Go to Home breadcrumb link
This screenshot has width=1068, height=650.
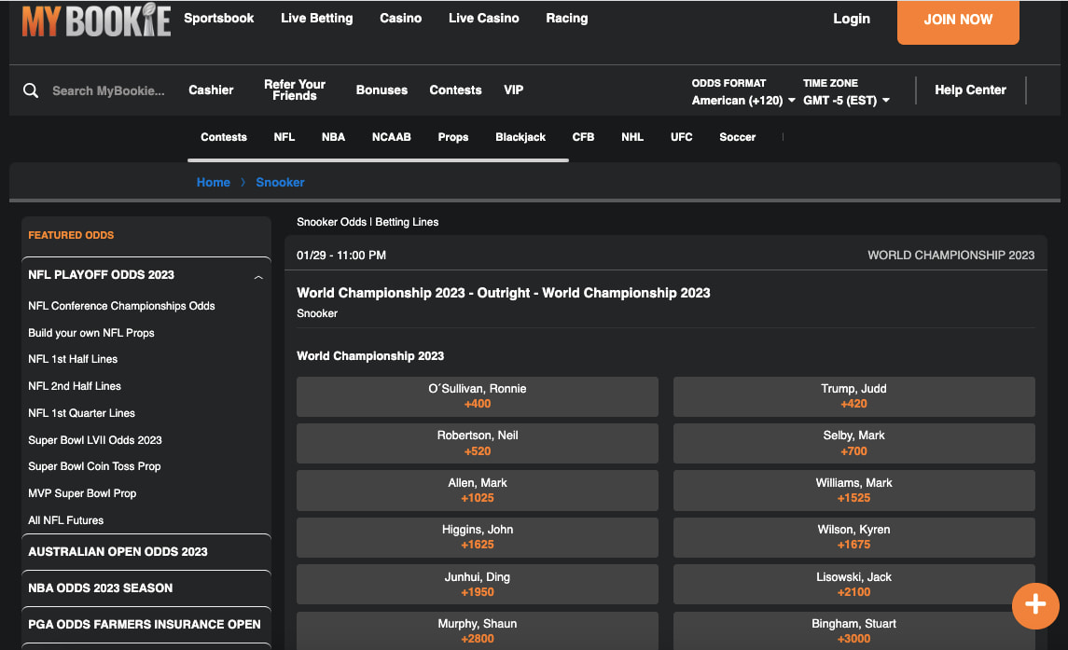tap(213, 182)
